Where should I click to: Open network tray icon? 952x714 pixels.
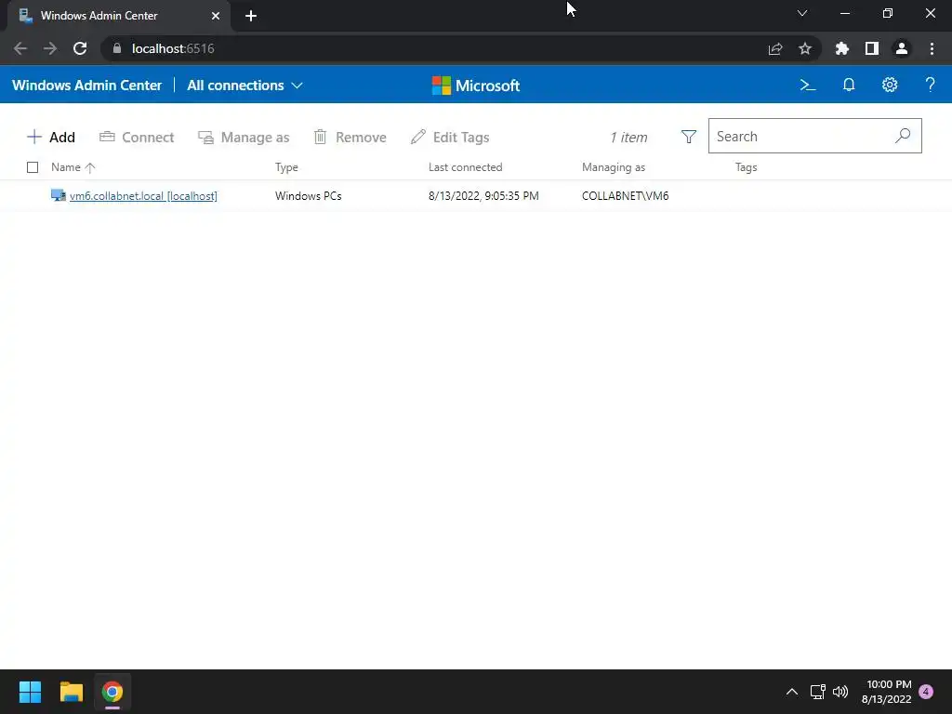point(817,692)
